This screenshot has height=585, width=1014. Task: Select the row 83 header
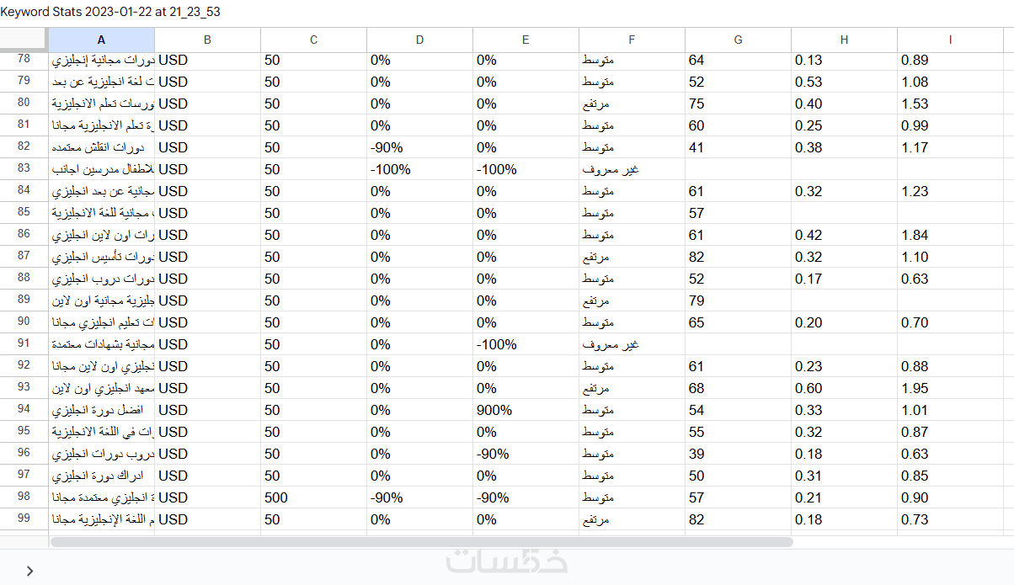pos(24,169)
